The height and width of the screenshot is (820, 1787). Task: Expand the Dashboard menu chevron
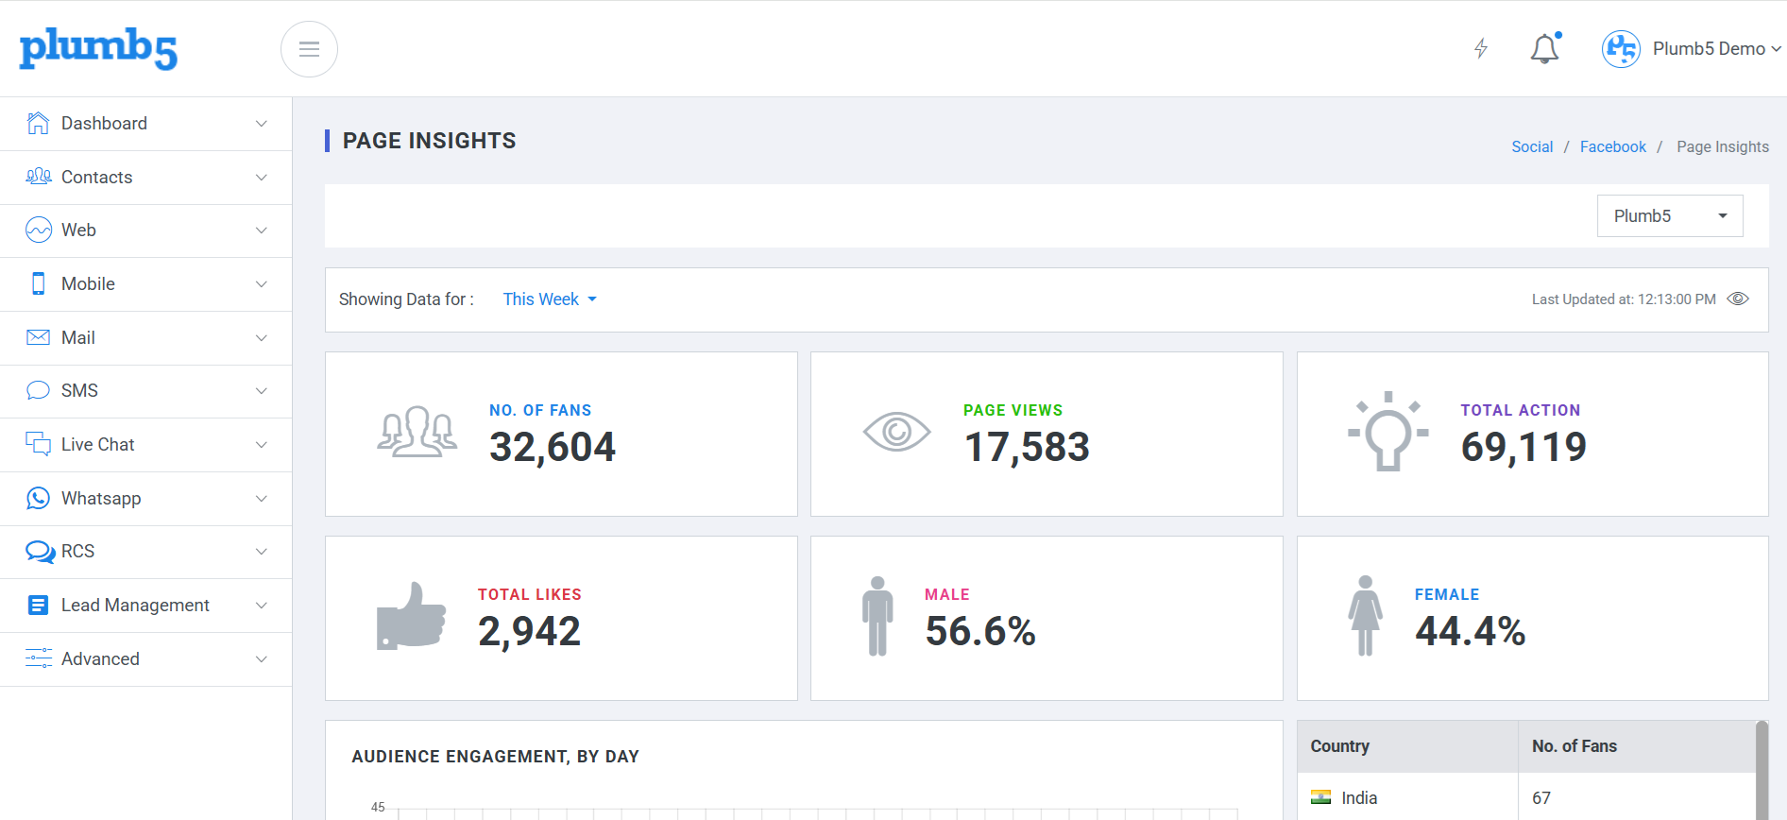262,124
